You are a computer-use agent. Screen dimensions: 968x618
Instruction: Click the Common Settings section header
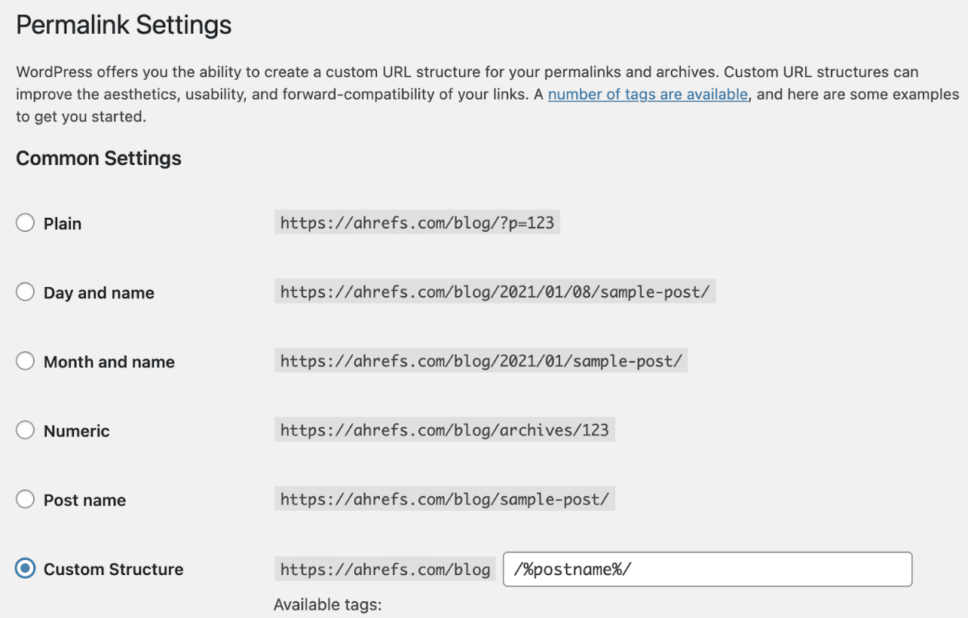point(98,158)
